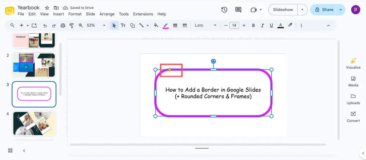Open the border dash options
The height and width of the screenshot is (160, 366).
(184, 26)
